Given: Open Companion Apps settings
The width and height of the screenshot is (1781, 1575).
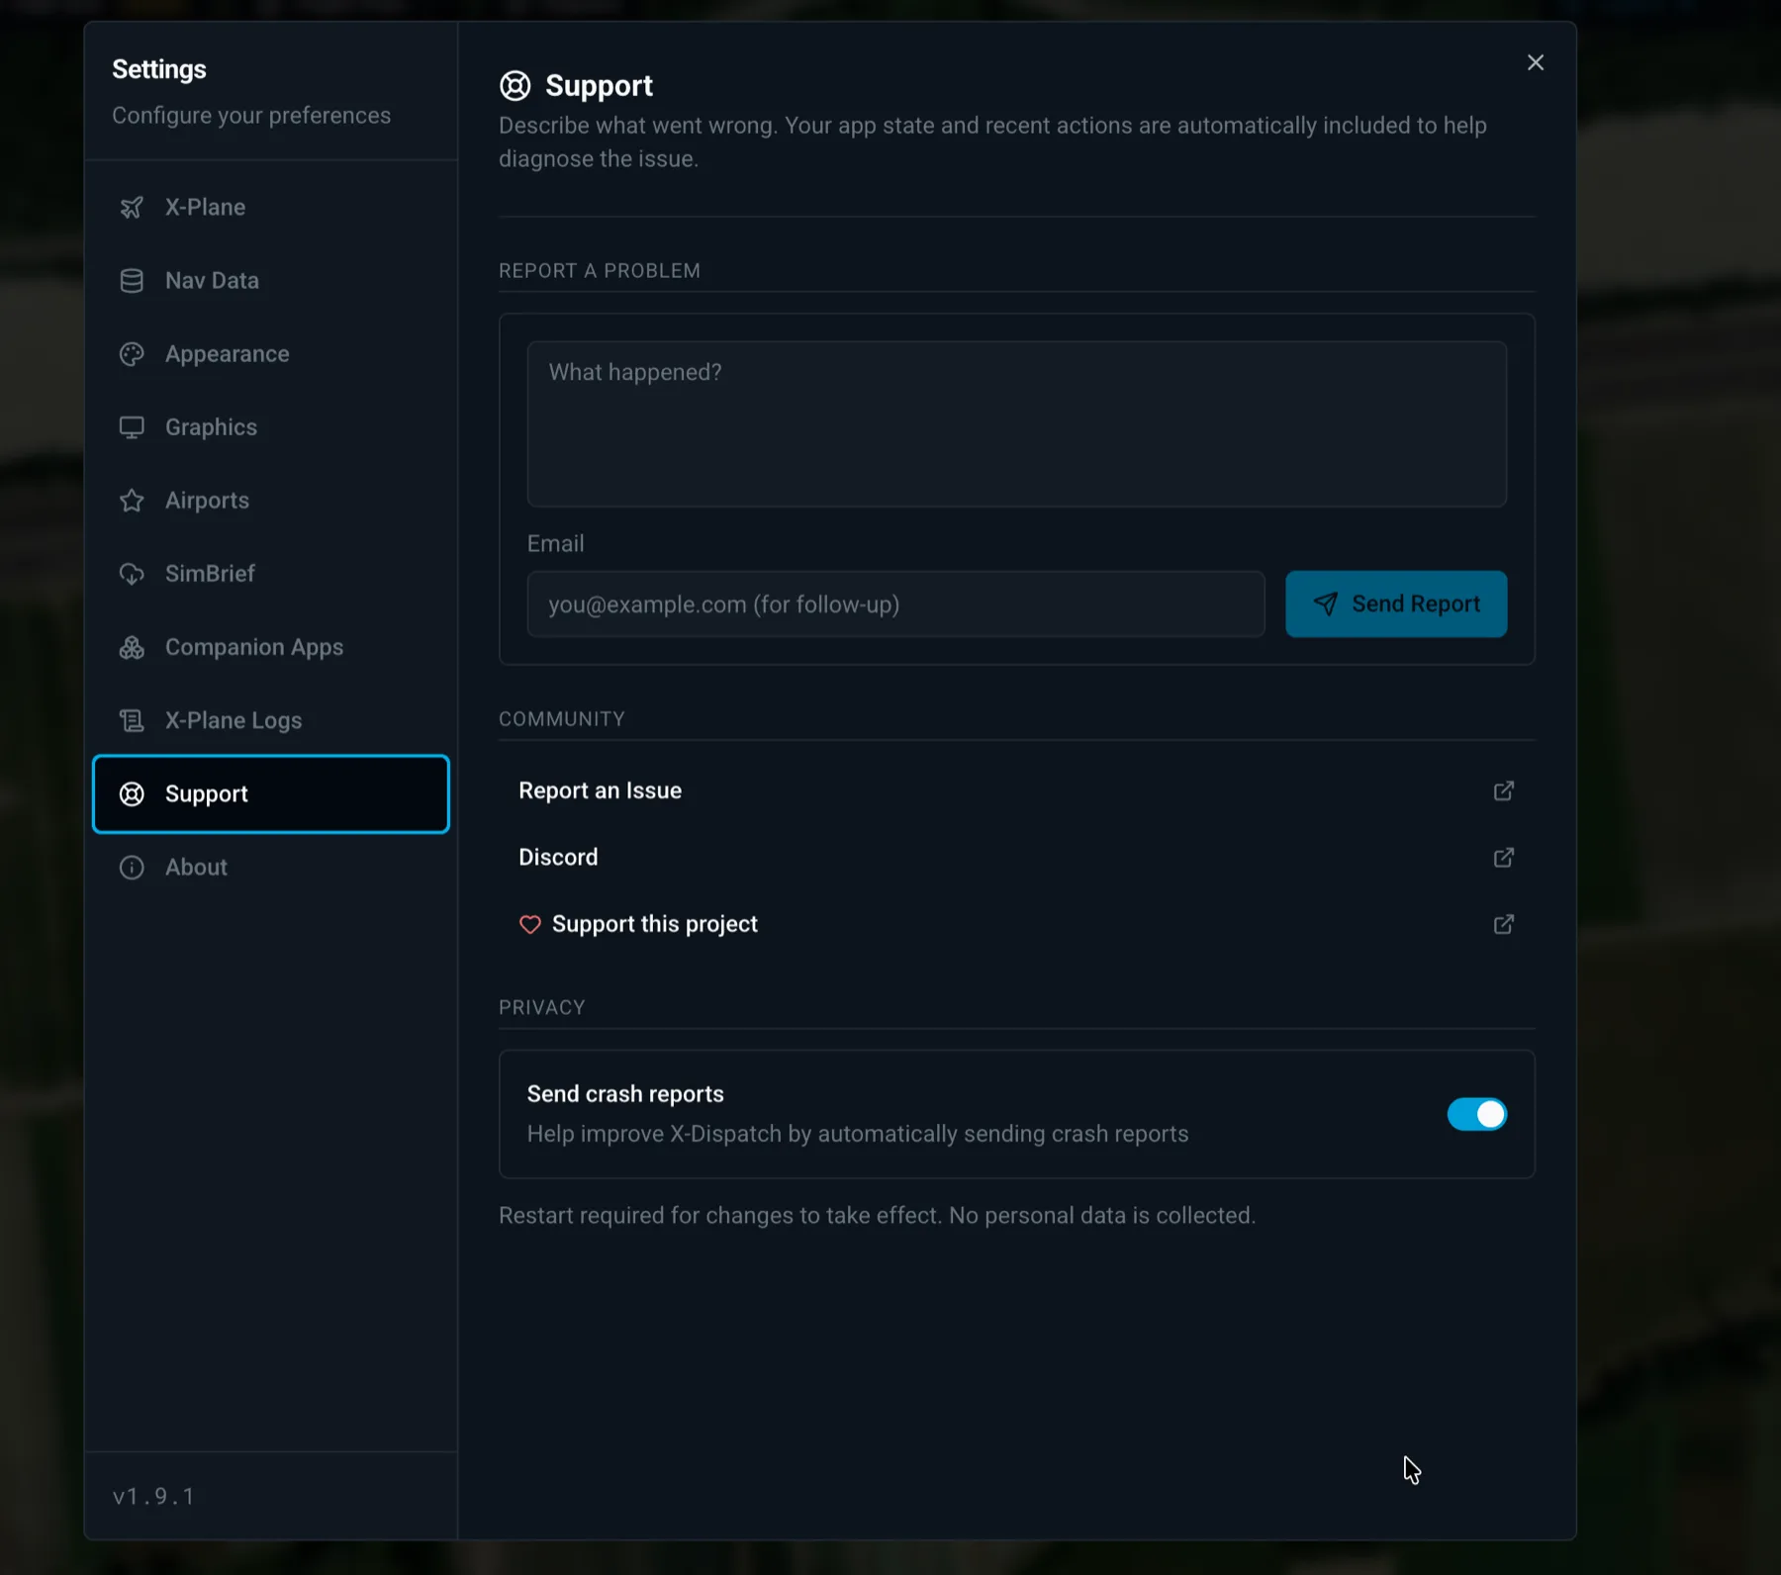Looking at the screenshot, I should coord(271,647).
